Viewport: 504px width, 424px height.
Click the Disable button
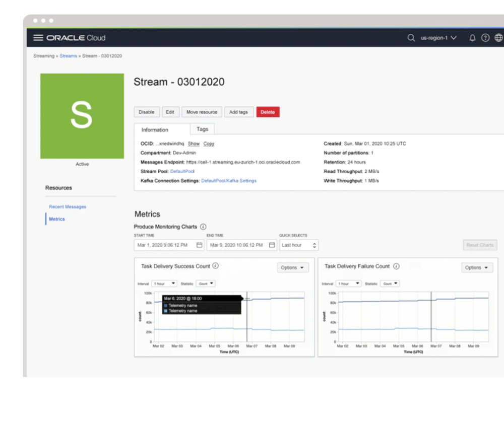click(147, 112)
